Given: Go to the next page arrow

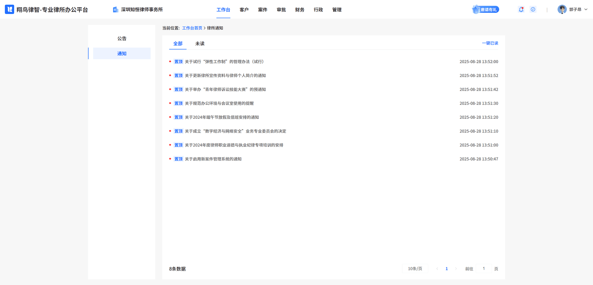Looking at the screenshot, I should tap(456, 269).
